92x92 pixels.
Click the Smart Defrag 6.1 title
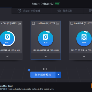tap(43, 4)
